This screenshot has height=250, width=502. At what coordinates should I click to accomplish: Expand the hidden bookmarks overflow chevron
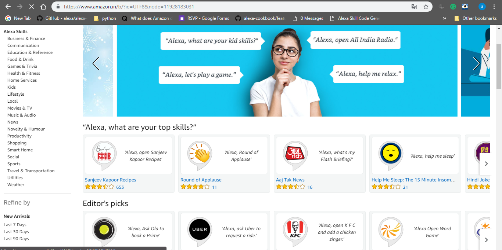(x=445, y=18)
